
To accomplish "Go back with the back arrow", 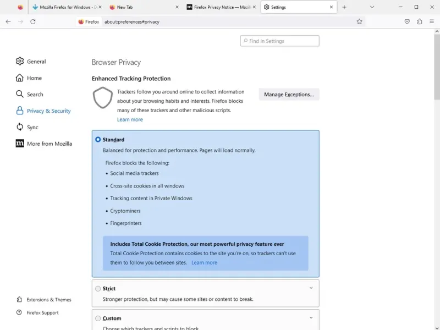I will [x=8, y=21].
